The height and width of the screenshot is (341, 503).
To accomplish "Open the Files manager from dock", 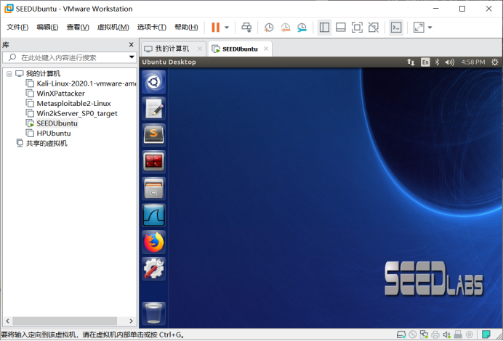I will pos(153,189).
